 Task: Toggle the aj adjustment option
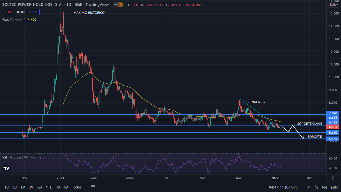(309, 187)
